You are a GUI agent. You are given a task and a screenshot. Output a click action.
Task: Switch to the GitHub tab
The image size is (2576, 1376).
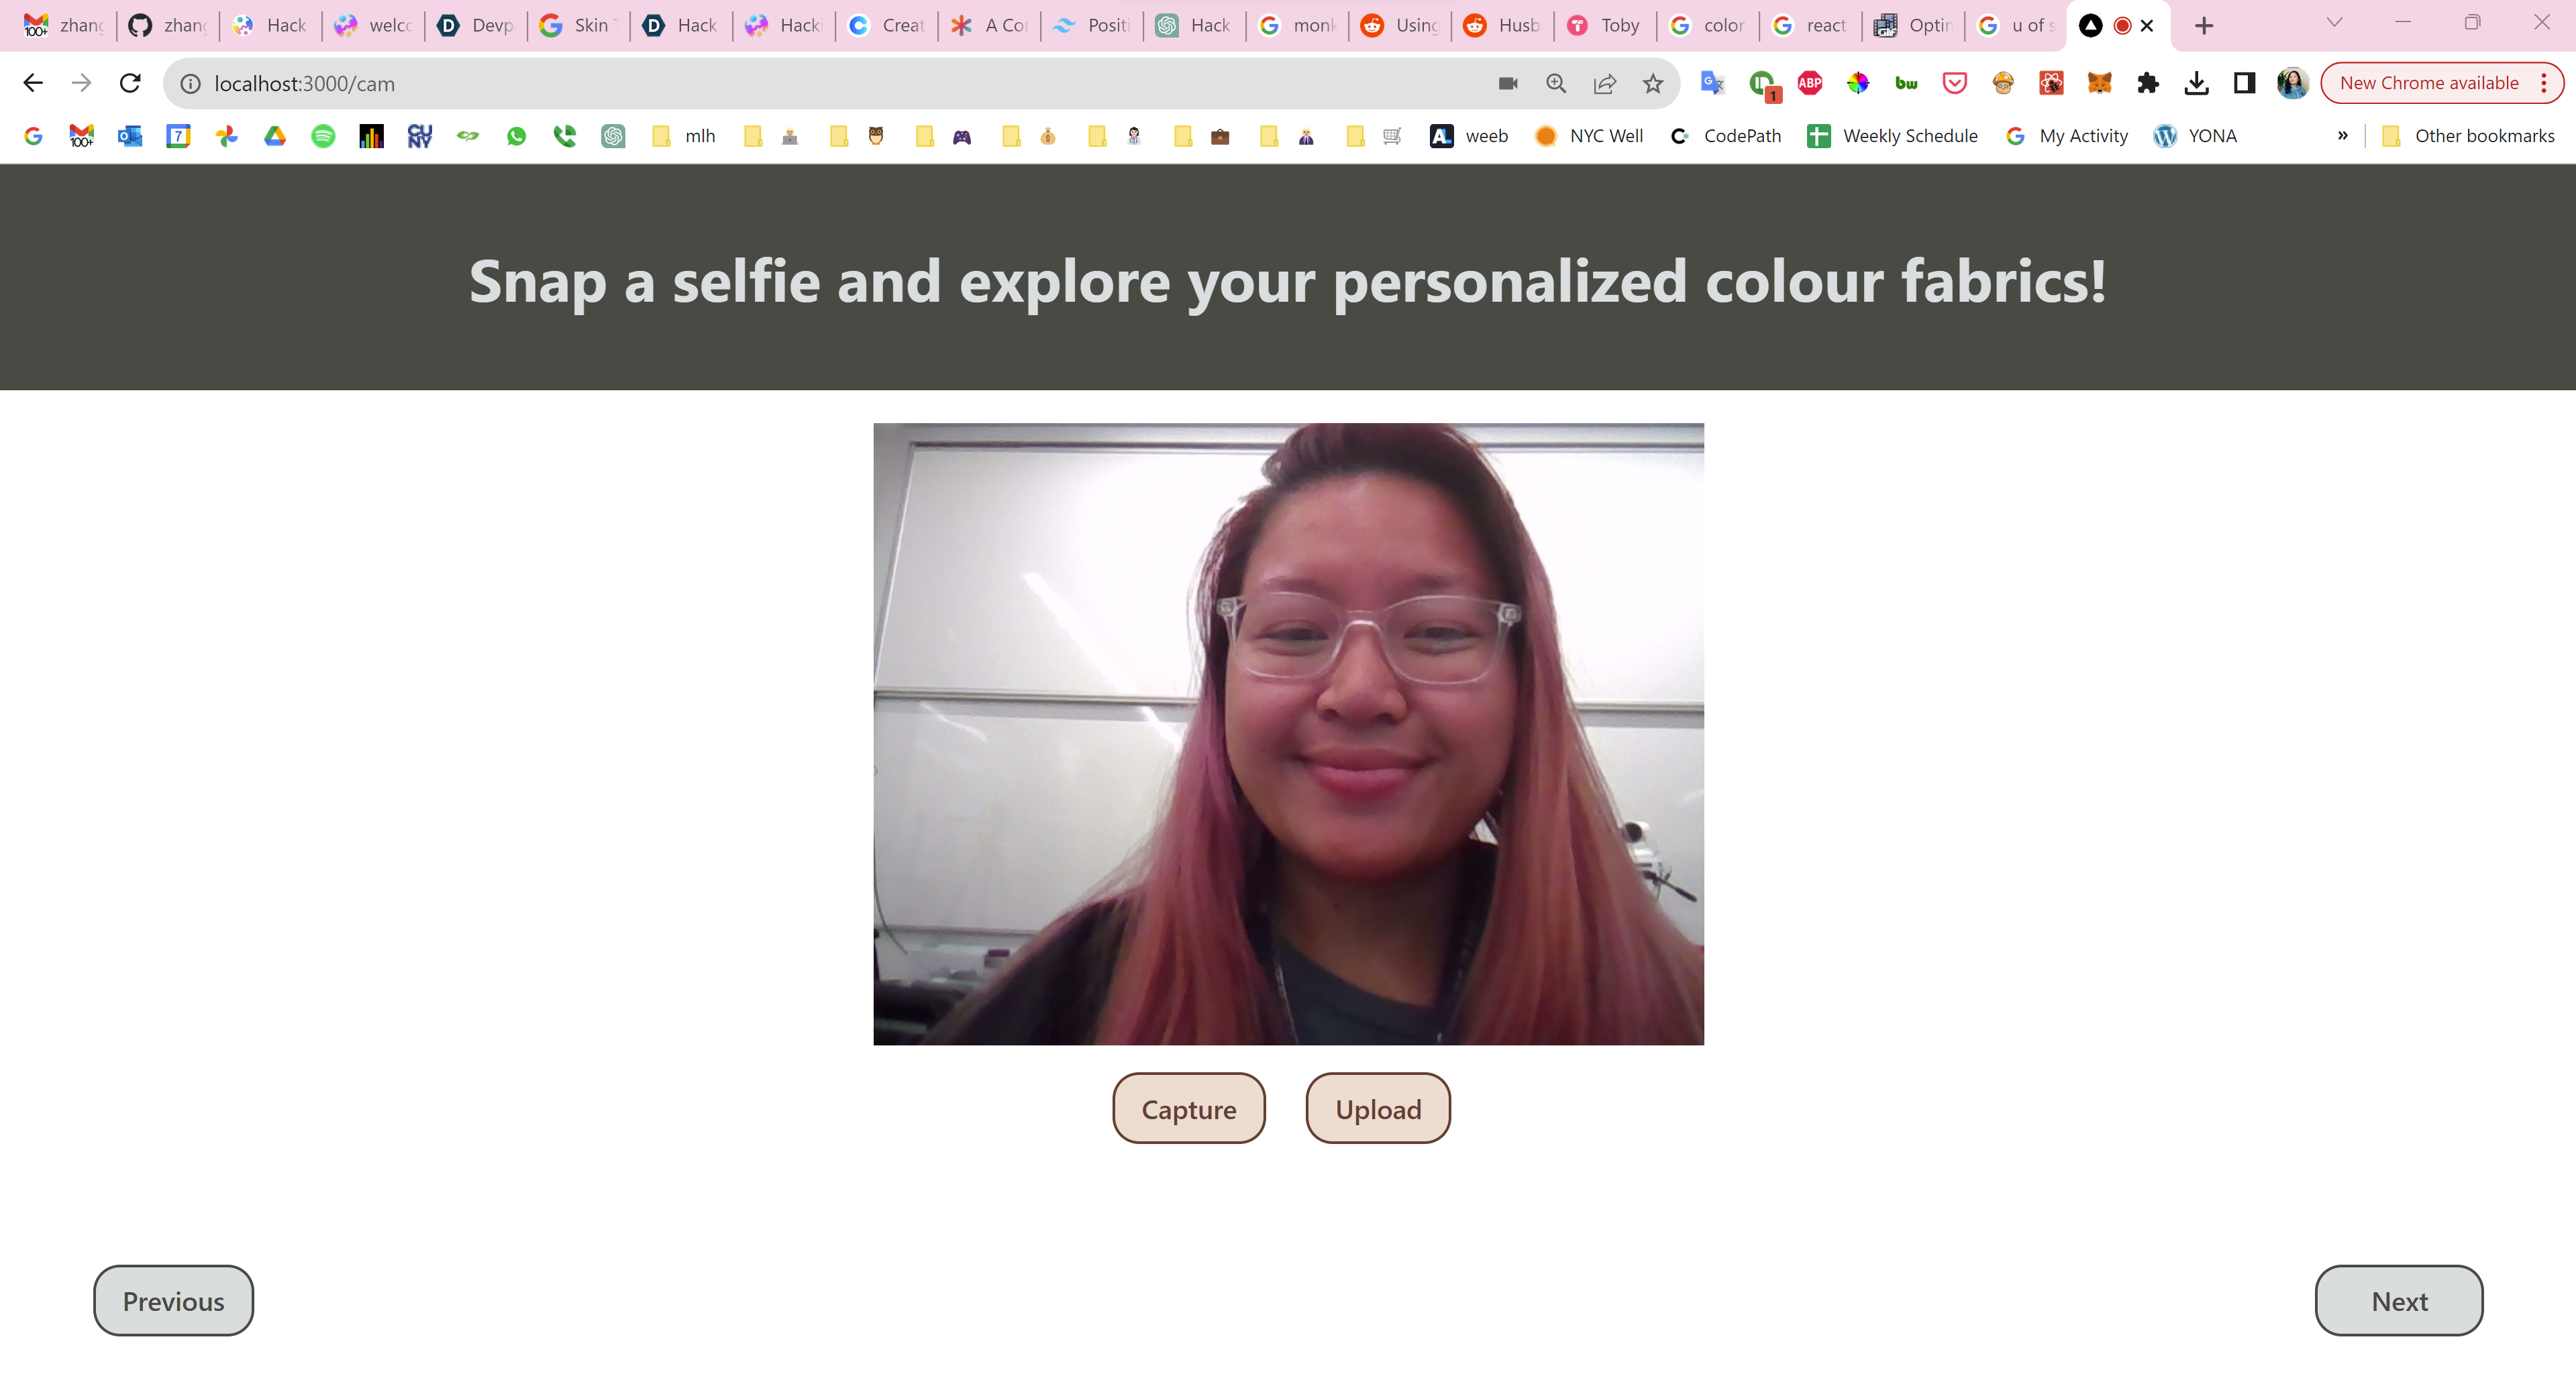pos(168,26)
